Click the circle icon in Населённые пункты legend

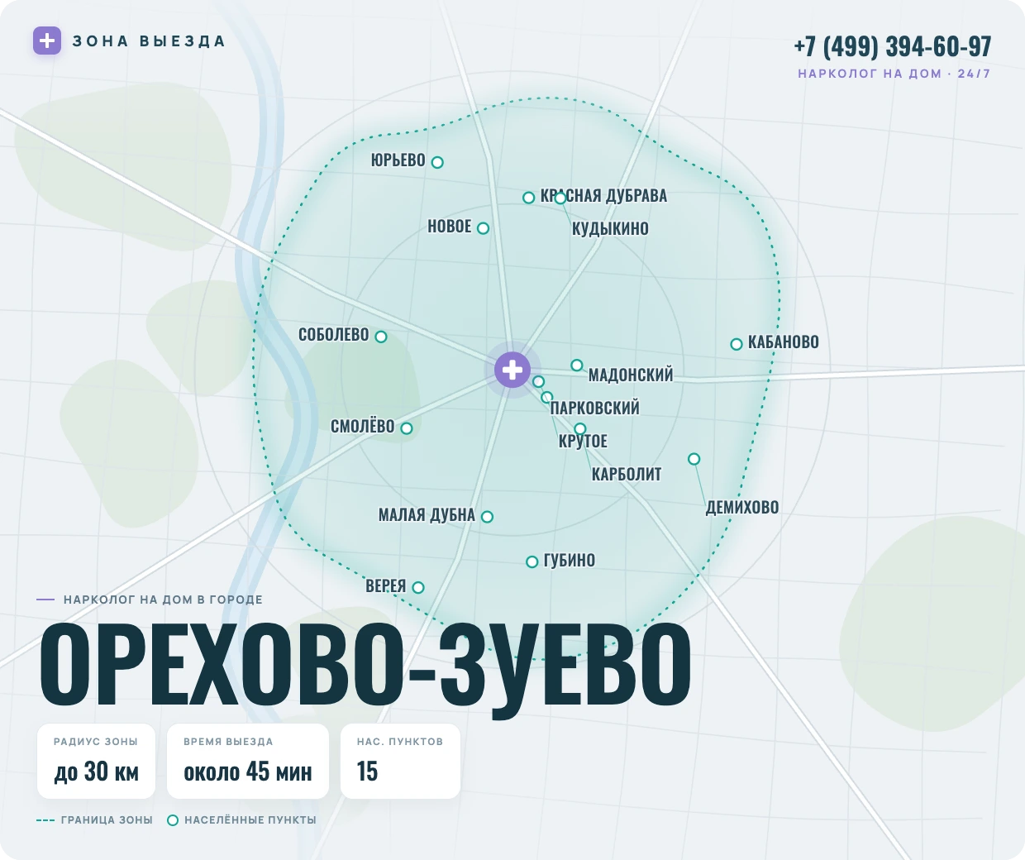173,820
